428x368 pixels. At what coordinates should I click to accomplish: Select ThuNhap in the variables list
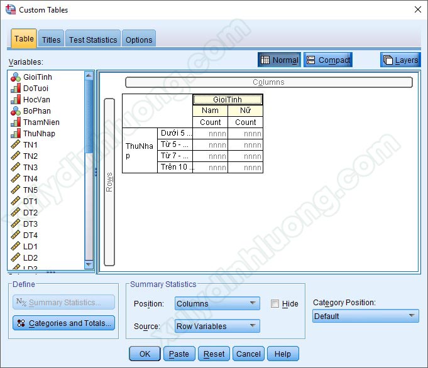39,133
